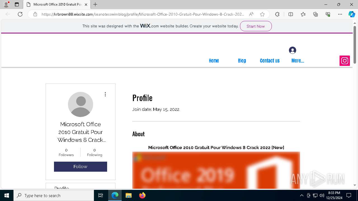Close the Microsoft Office 2010 Gratuit tab

pos(86,4)
